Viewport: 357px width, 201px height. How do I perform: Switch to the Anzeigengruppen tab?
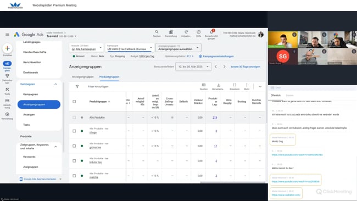click(x=82, y=77)
